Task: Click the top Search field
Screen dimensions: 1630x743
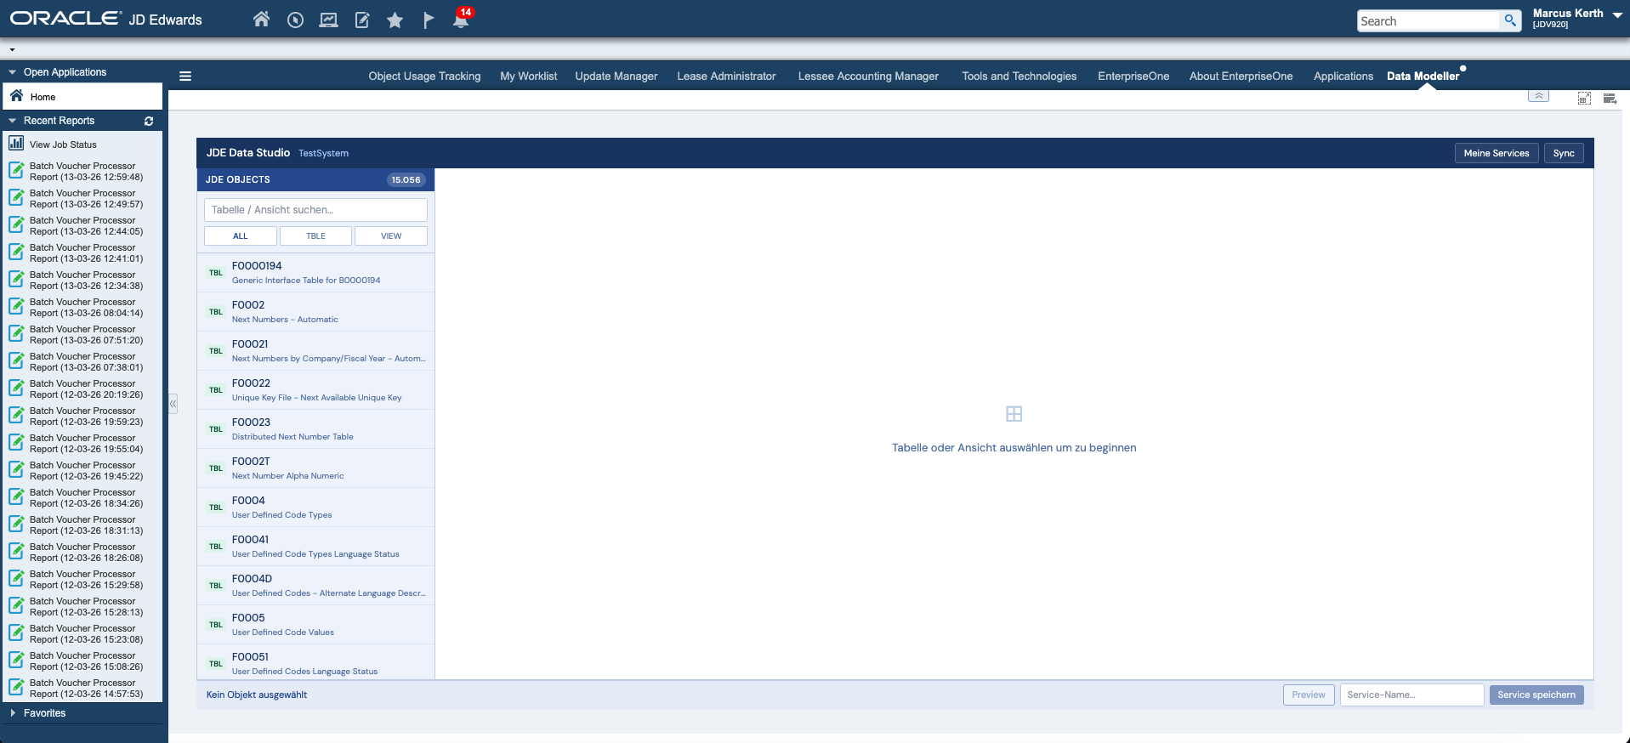Action: point(1428,21)
